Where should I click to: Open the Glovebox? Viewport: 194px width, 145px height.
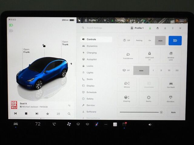click(170, 99)
